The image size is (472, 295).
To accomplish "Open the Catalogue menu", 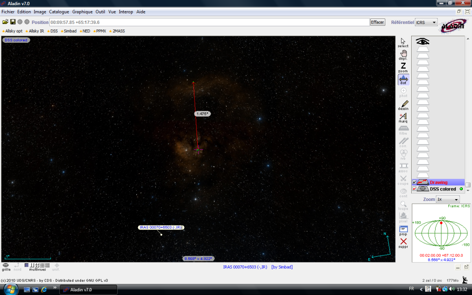I will pyautogui.click(x=59, y=12).
